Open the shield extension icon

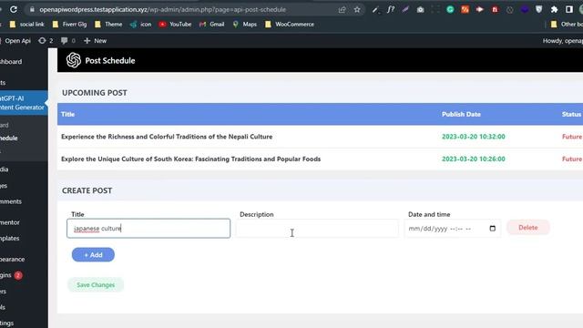538,10
